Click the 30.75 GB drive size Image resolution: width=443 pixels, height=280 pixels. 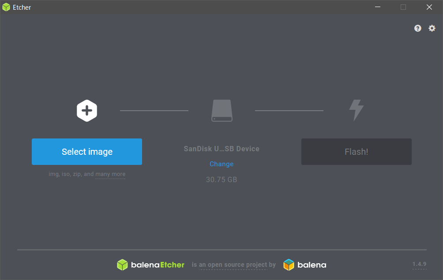221,179
